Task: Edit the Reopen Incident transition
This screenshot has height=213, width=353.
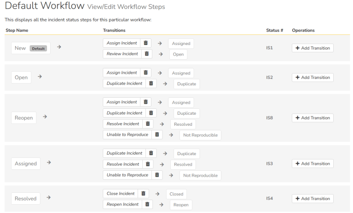Action: [x=122, y=204]
